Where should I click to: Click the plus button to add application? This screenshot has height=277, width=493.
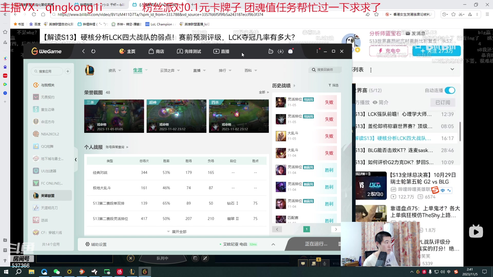(68, 71)
